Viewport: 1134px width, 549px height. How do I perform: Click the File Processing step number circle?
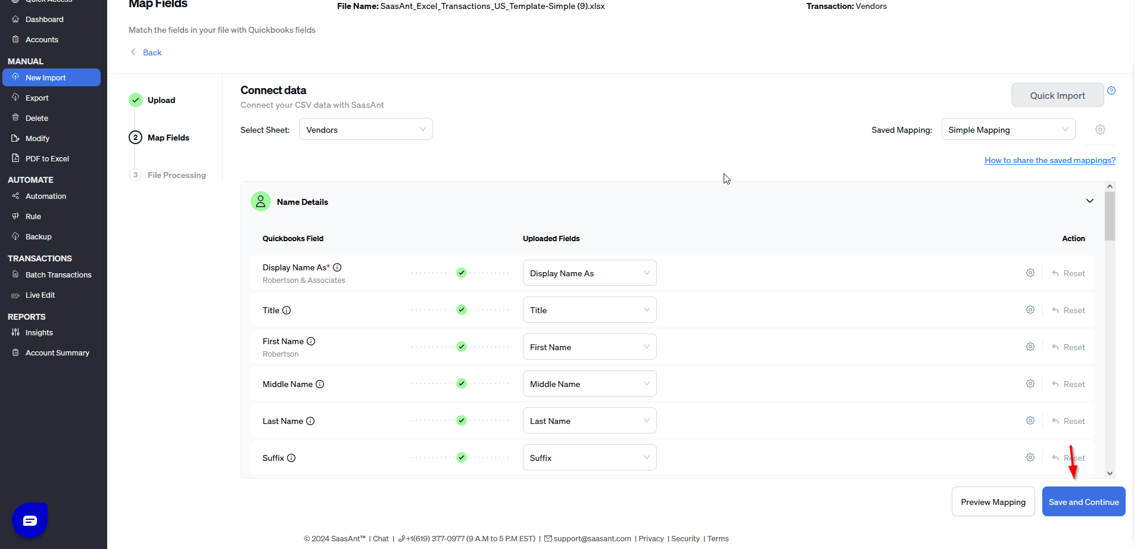(x=136, y=175)
